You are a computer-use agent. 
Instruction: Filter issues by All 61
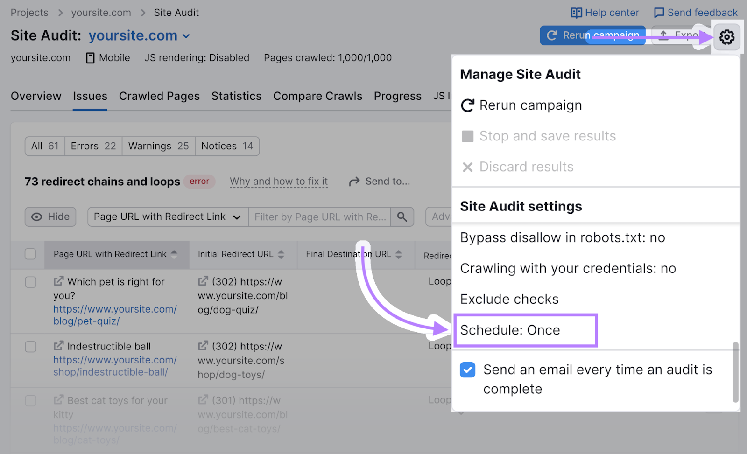click(x=45, y=147)
